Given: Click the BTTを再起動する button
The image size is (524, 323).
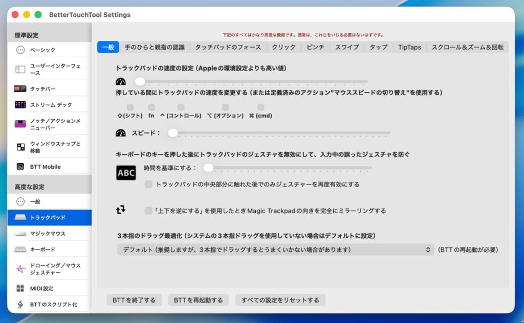Looking at the screenshot, I should click(198, 300).
